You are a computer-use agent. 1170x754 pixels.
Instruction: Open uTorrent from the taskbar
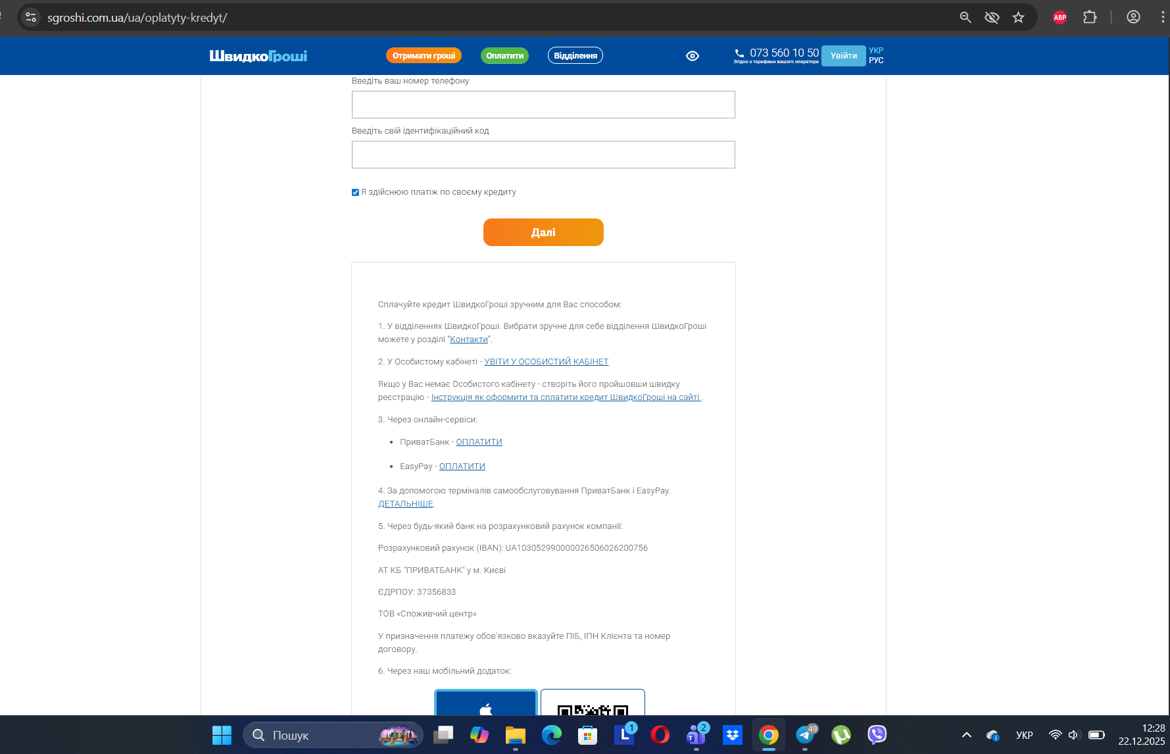pos(841,735)
